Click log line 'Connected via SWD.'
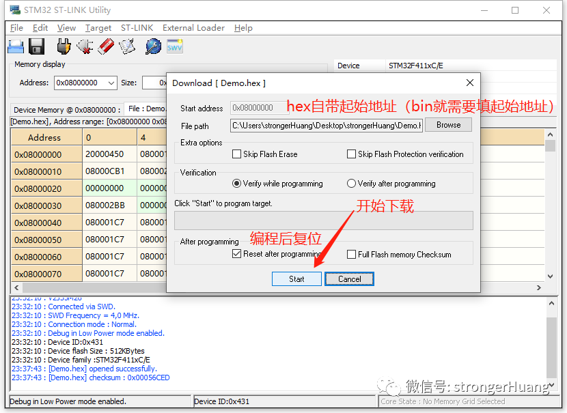Viewport: 567px width, 413px height. coord(64,307)
